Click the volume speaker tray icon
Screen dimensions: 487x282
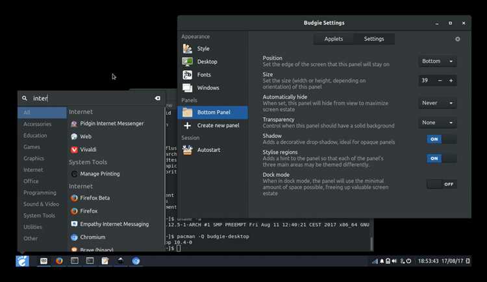[394, 261]
